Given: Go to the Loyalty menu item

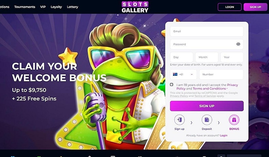Looking at the screenshot, I should pyautogui.click(x=56, y=7).
